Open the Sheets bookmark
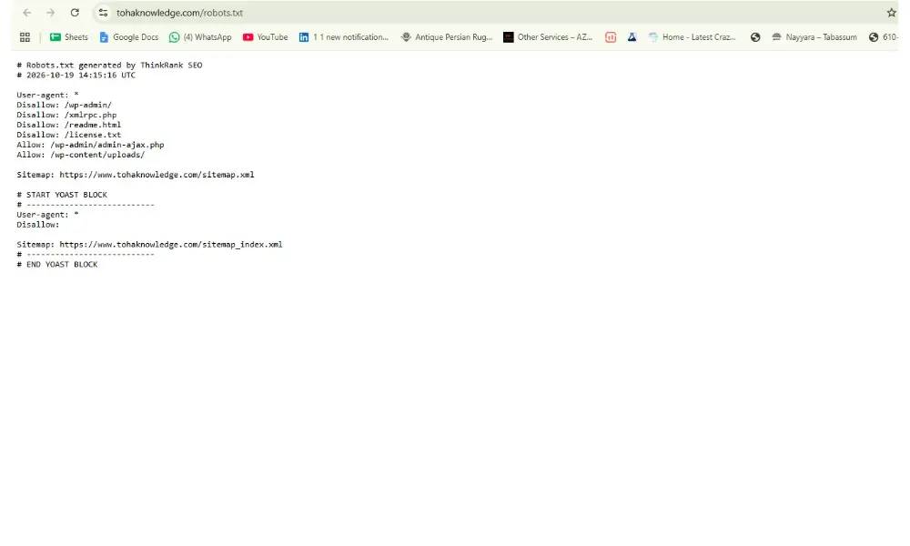This screenshot has height=546, width=910. pyautogui.click(x=68, y=37)
